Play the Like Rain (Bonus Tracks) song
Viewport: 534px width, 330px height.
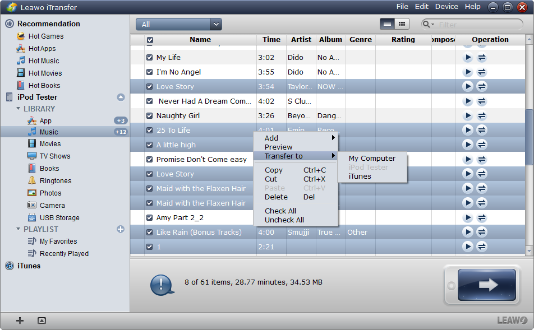click(x=468, y=232)
